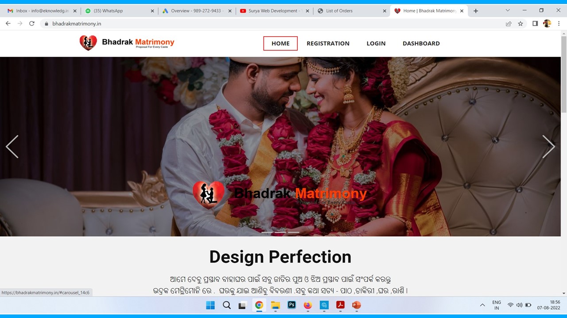
Task: Toggle the browser side panel icon
Action: click(535, 23)
